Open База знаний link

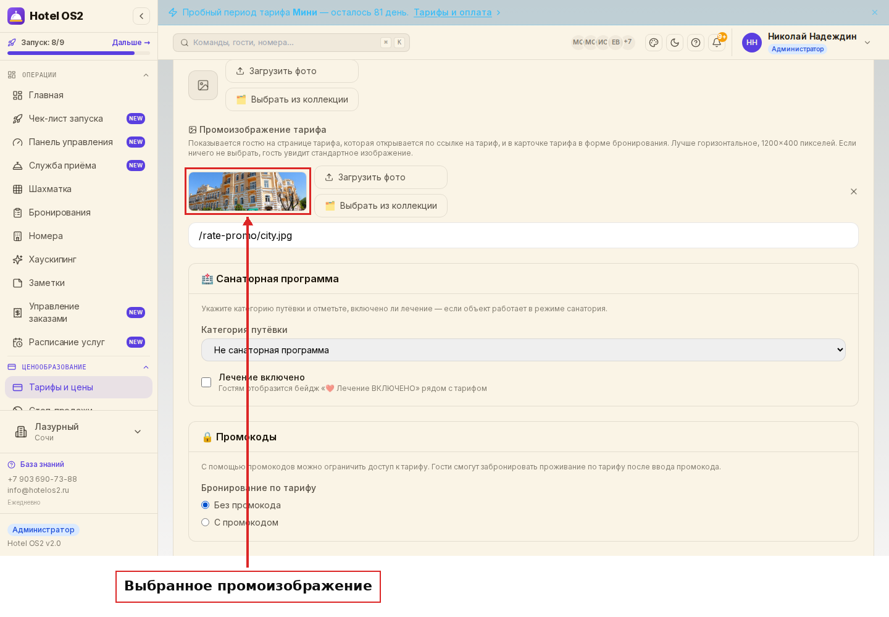[42, 464]
